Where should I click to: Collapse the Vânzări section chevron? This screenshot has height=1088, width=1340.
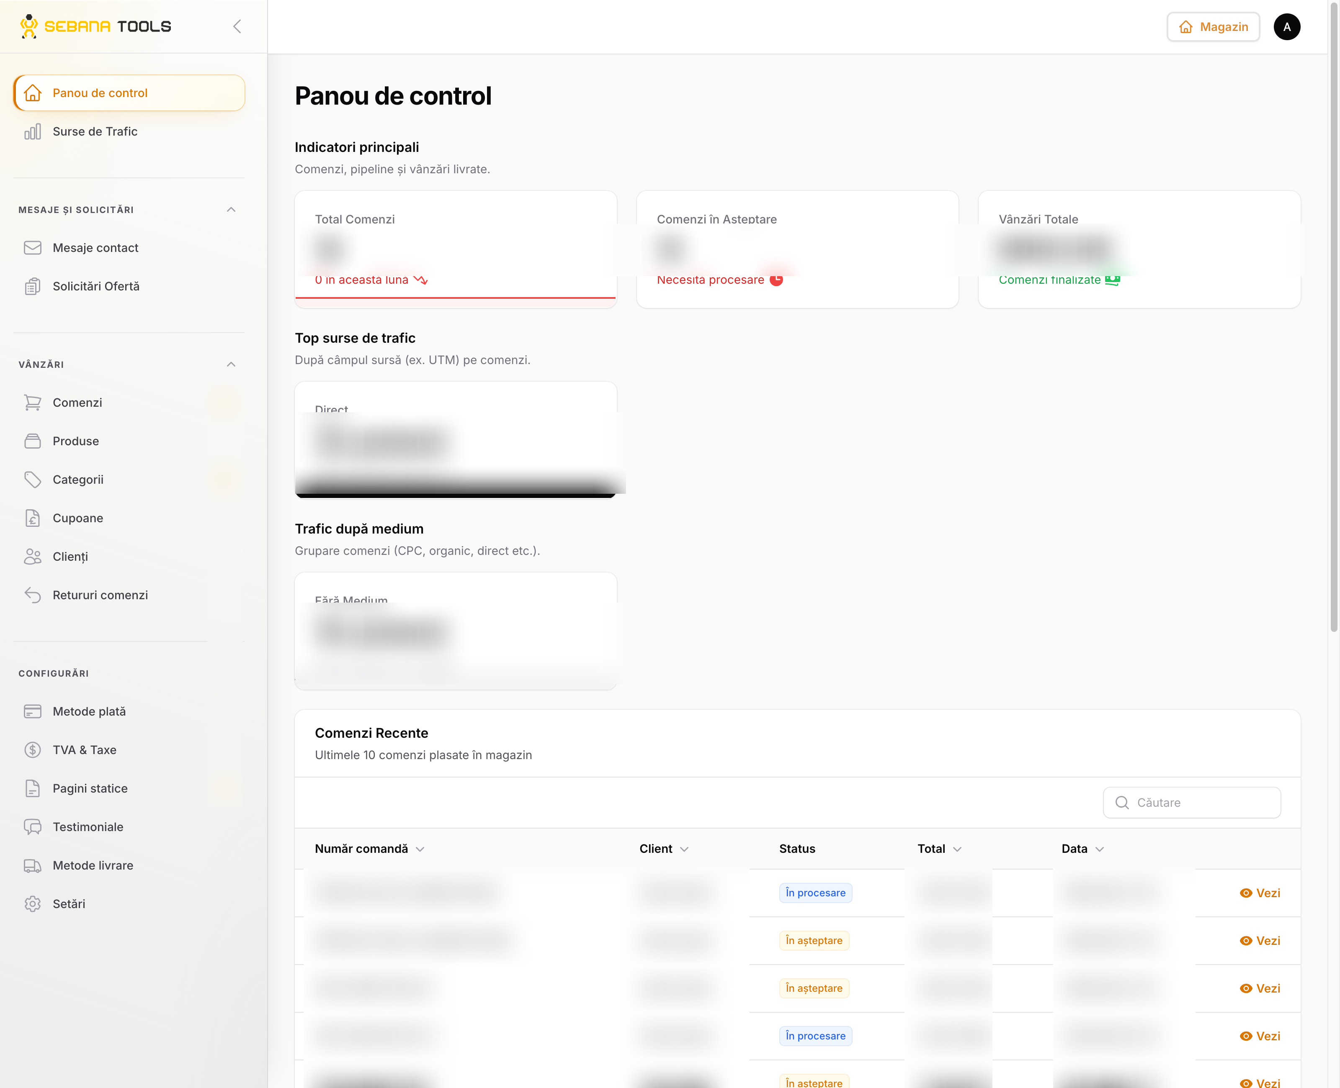point(232,365)
